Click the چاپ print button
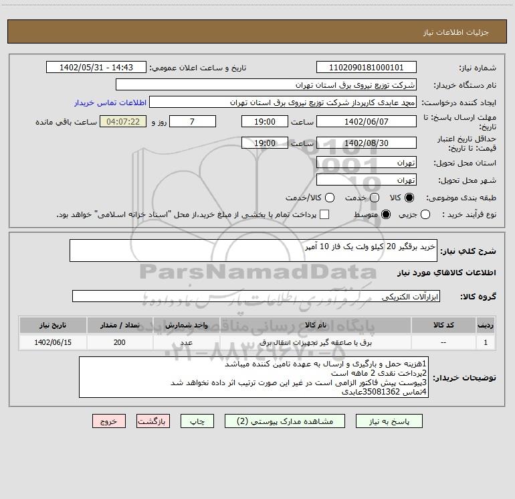The height and width of the screenshot is (499, 515). click(197, 421)
